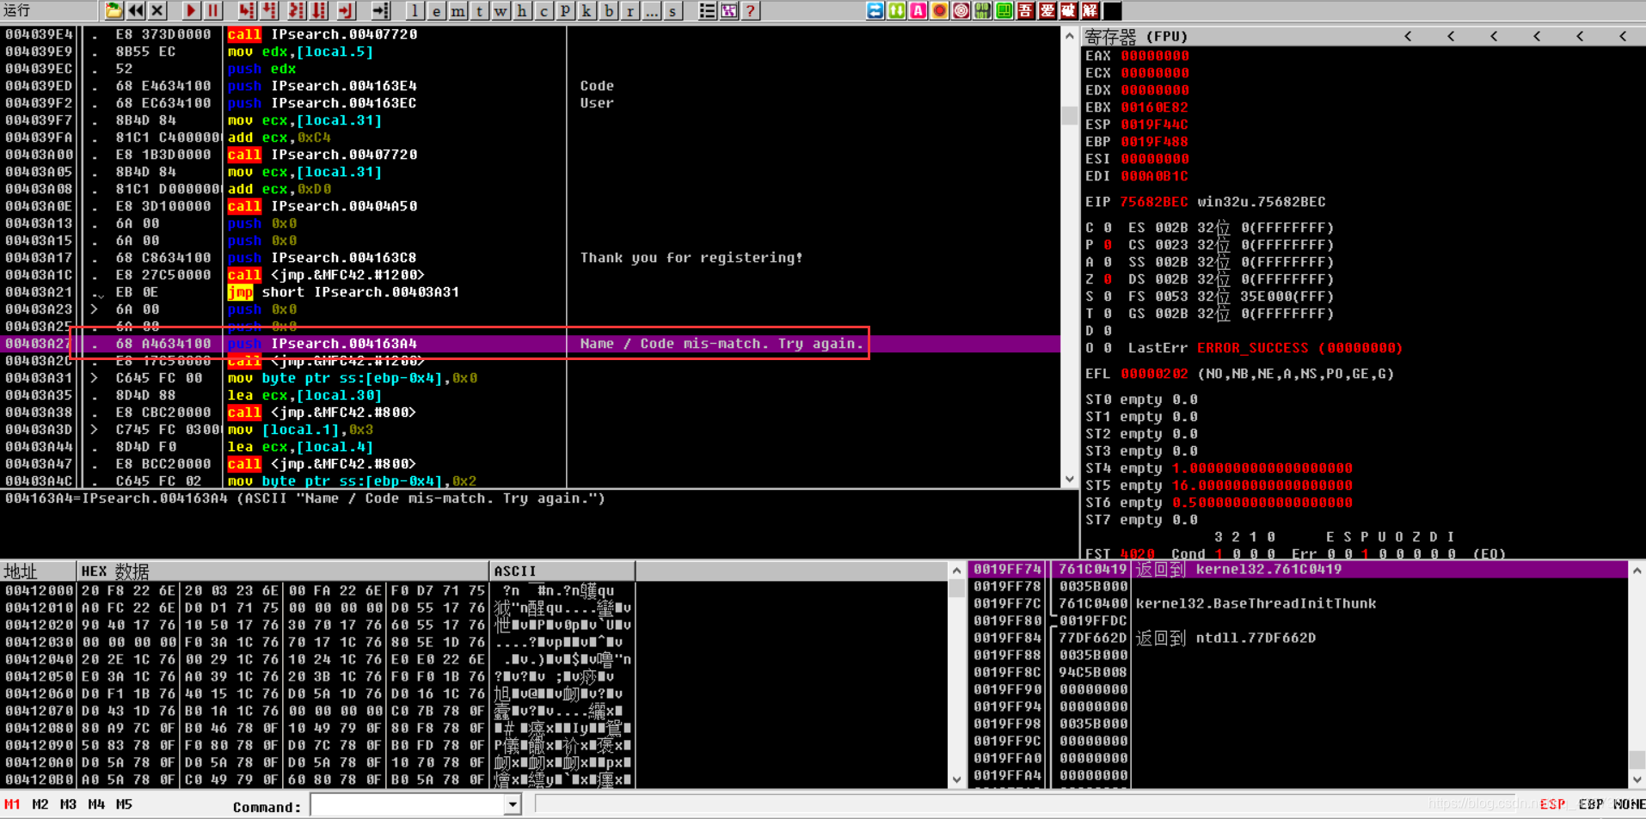Show references via the 'r' button
This screenshot has height=819, width=1646.
point(630,10)
